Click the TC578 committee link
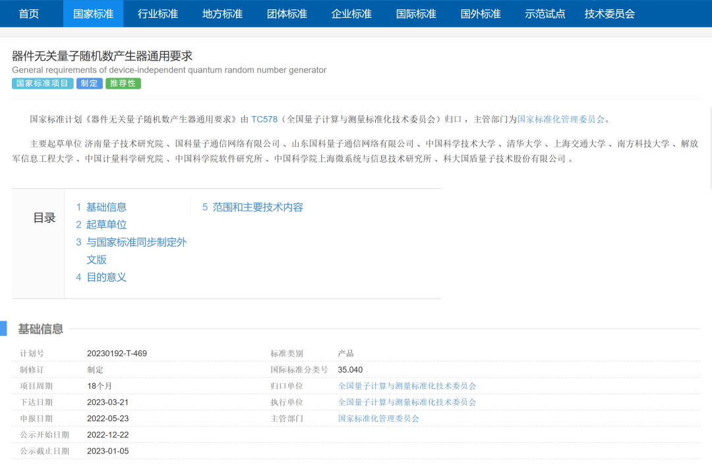 coord(264,119)
